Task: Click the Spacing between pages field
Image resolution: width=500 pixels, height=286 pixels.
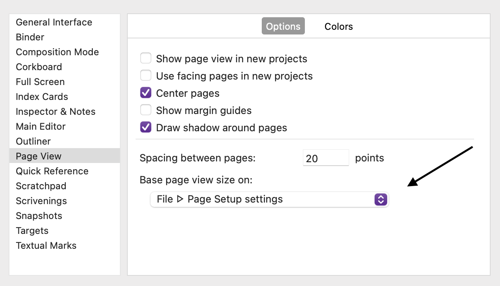Action: coord(326,158)
